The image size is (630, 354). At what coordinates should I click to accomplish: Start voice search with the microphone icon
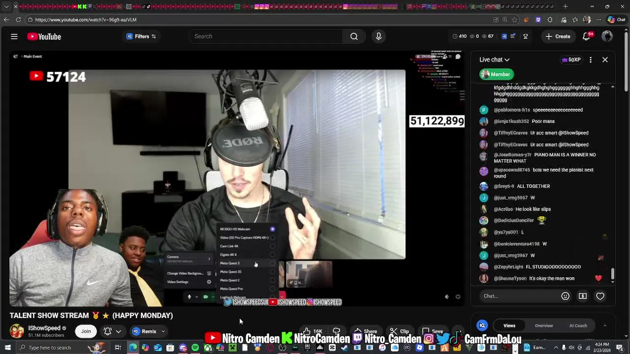[378, 36]
